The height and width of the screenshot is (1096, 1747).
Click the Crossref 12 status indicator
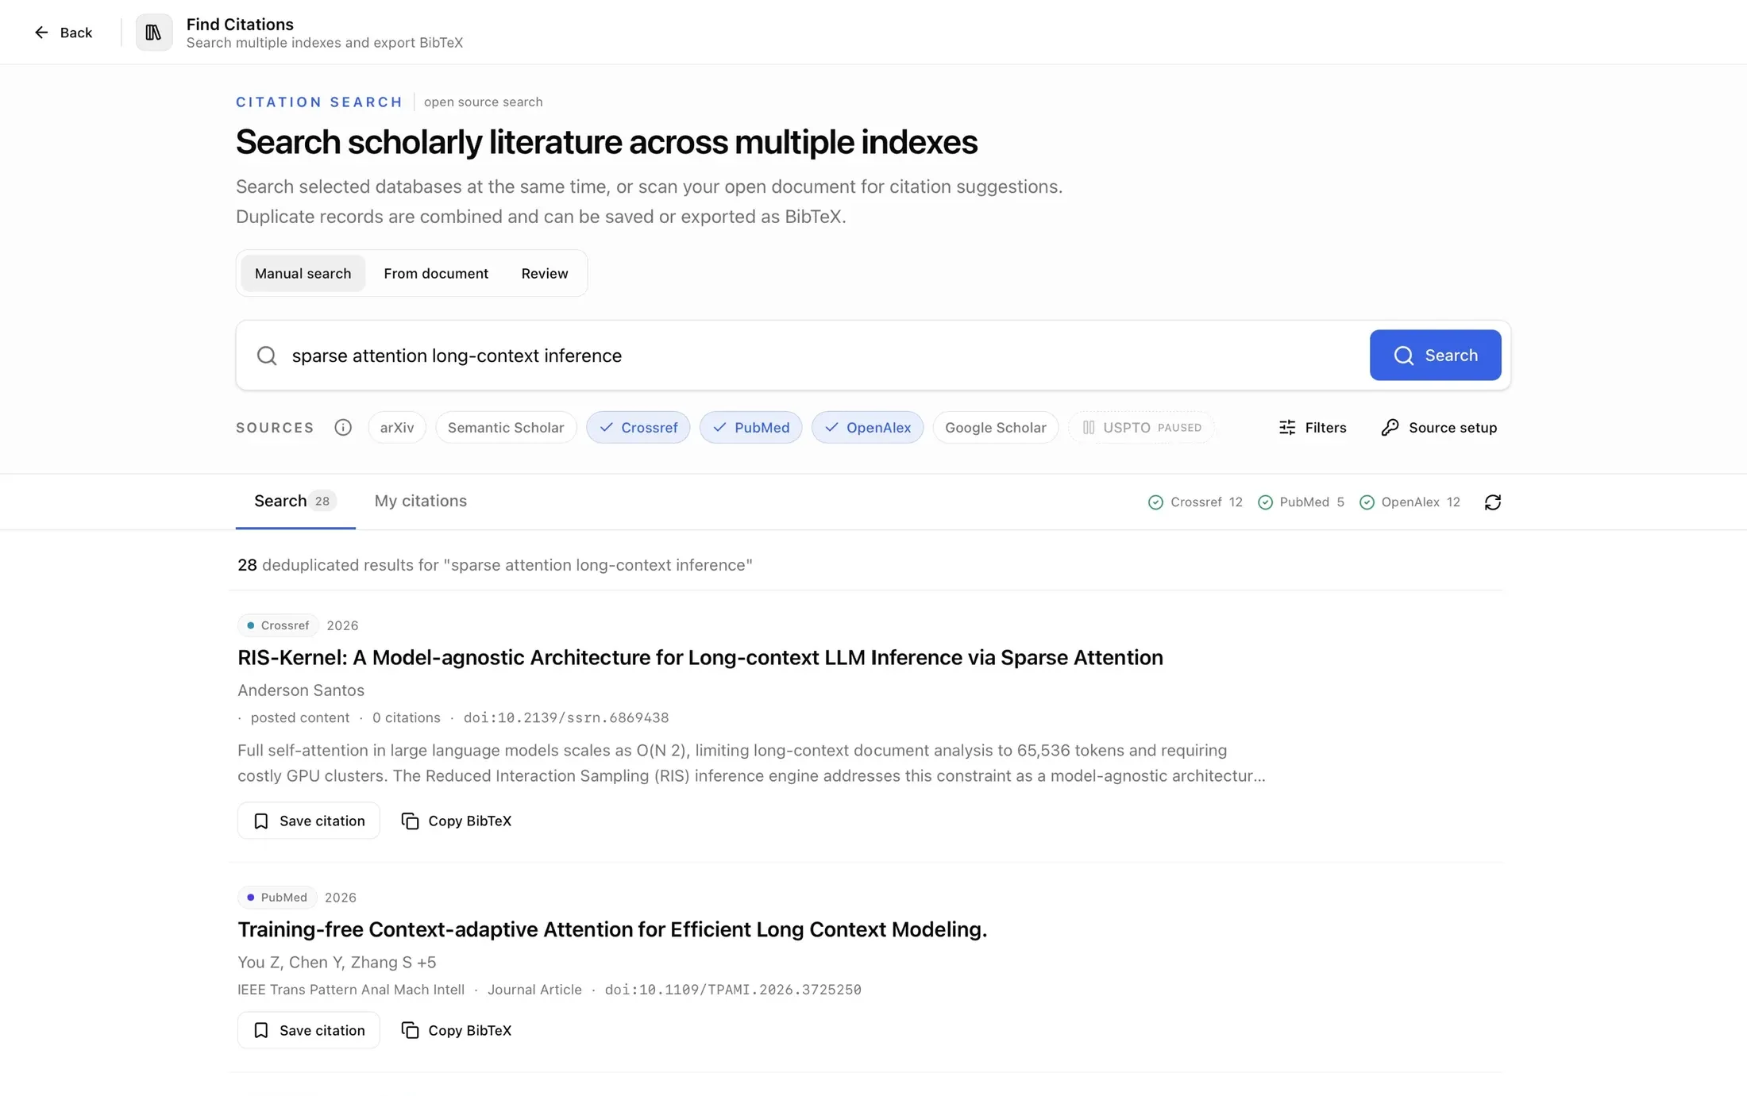(x=1195, y=502)
